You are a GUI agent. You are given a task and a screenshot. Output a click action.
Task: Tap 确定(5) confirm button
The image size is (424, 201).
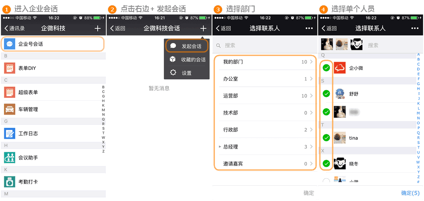410,193
